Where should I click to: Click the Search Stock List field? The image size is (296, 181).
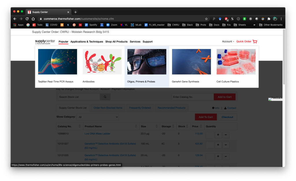[x=79, y=97]
